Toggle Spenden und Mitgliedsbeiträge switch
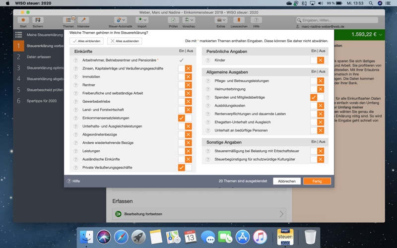Viewport: 397px width, 248px height. coord(317,97)
